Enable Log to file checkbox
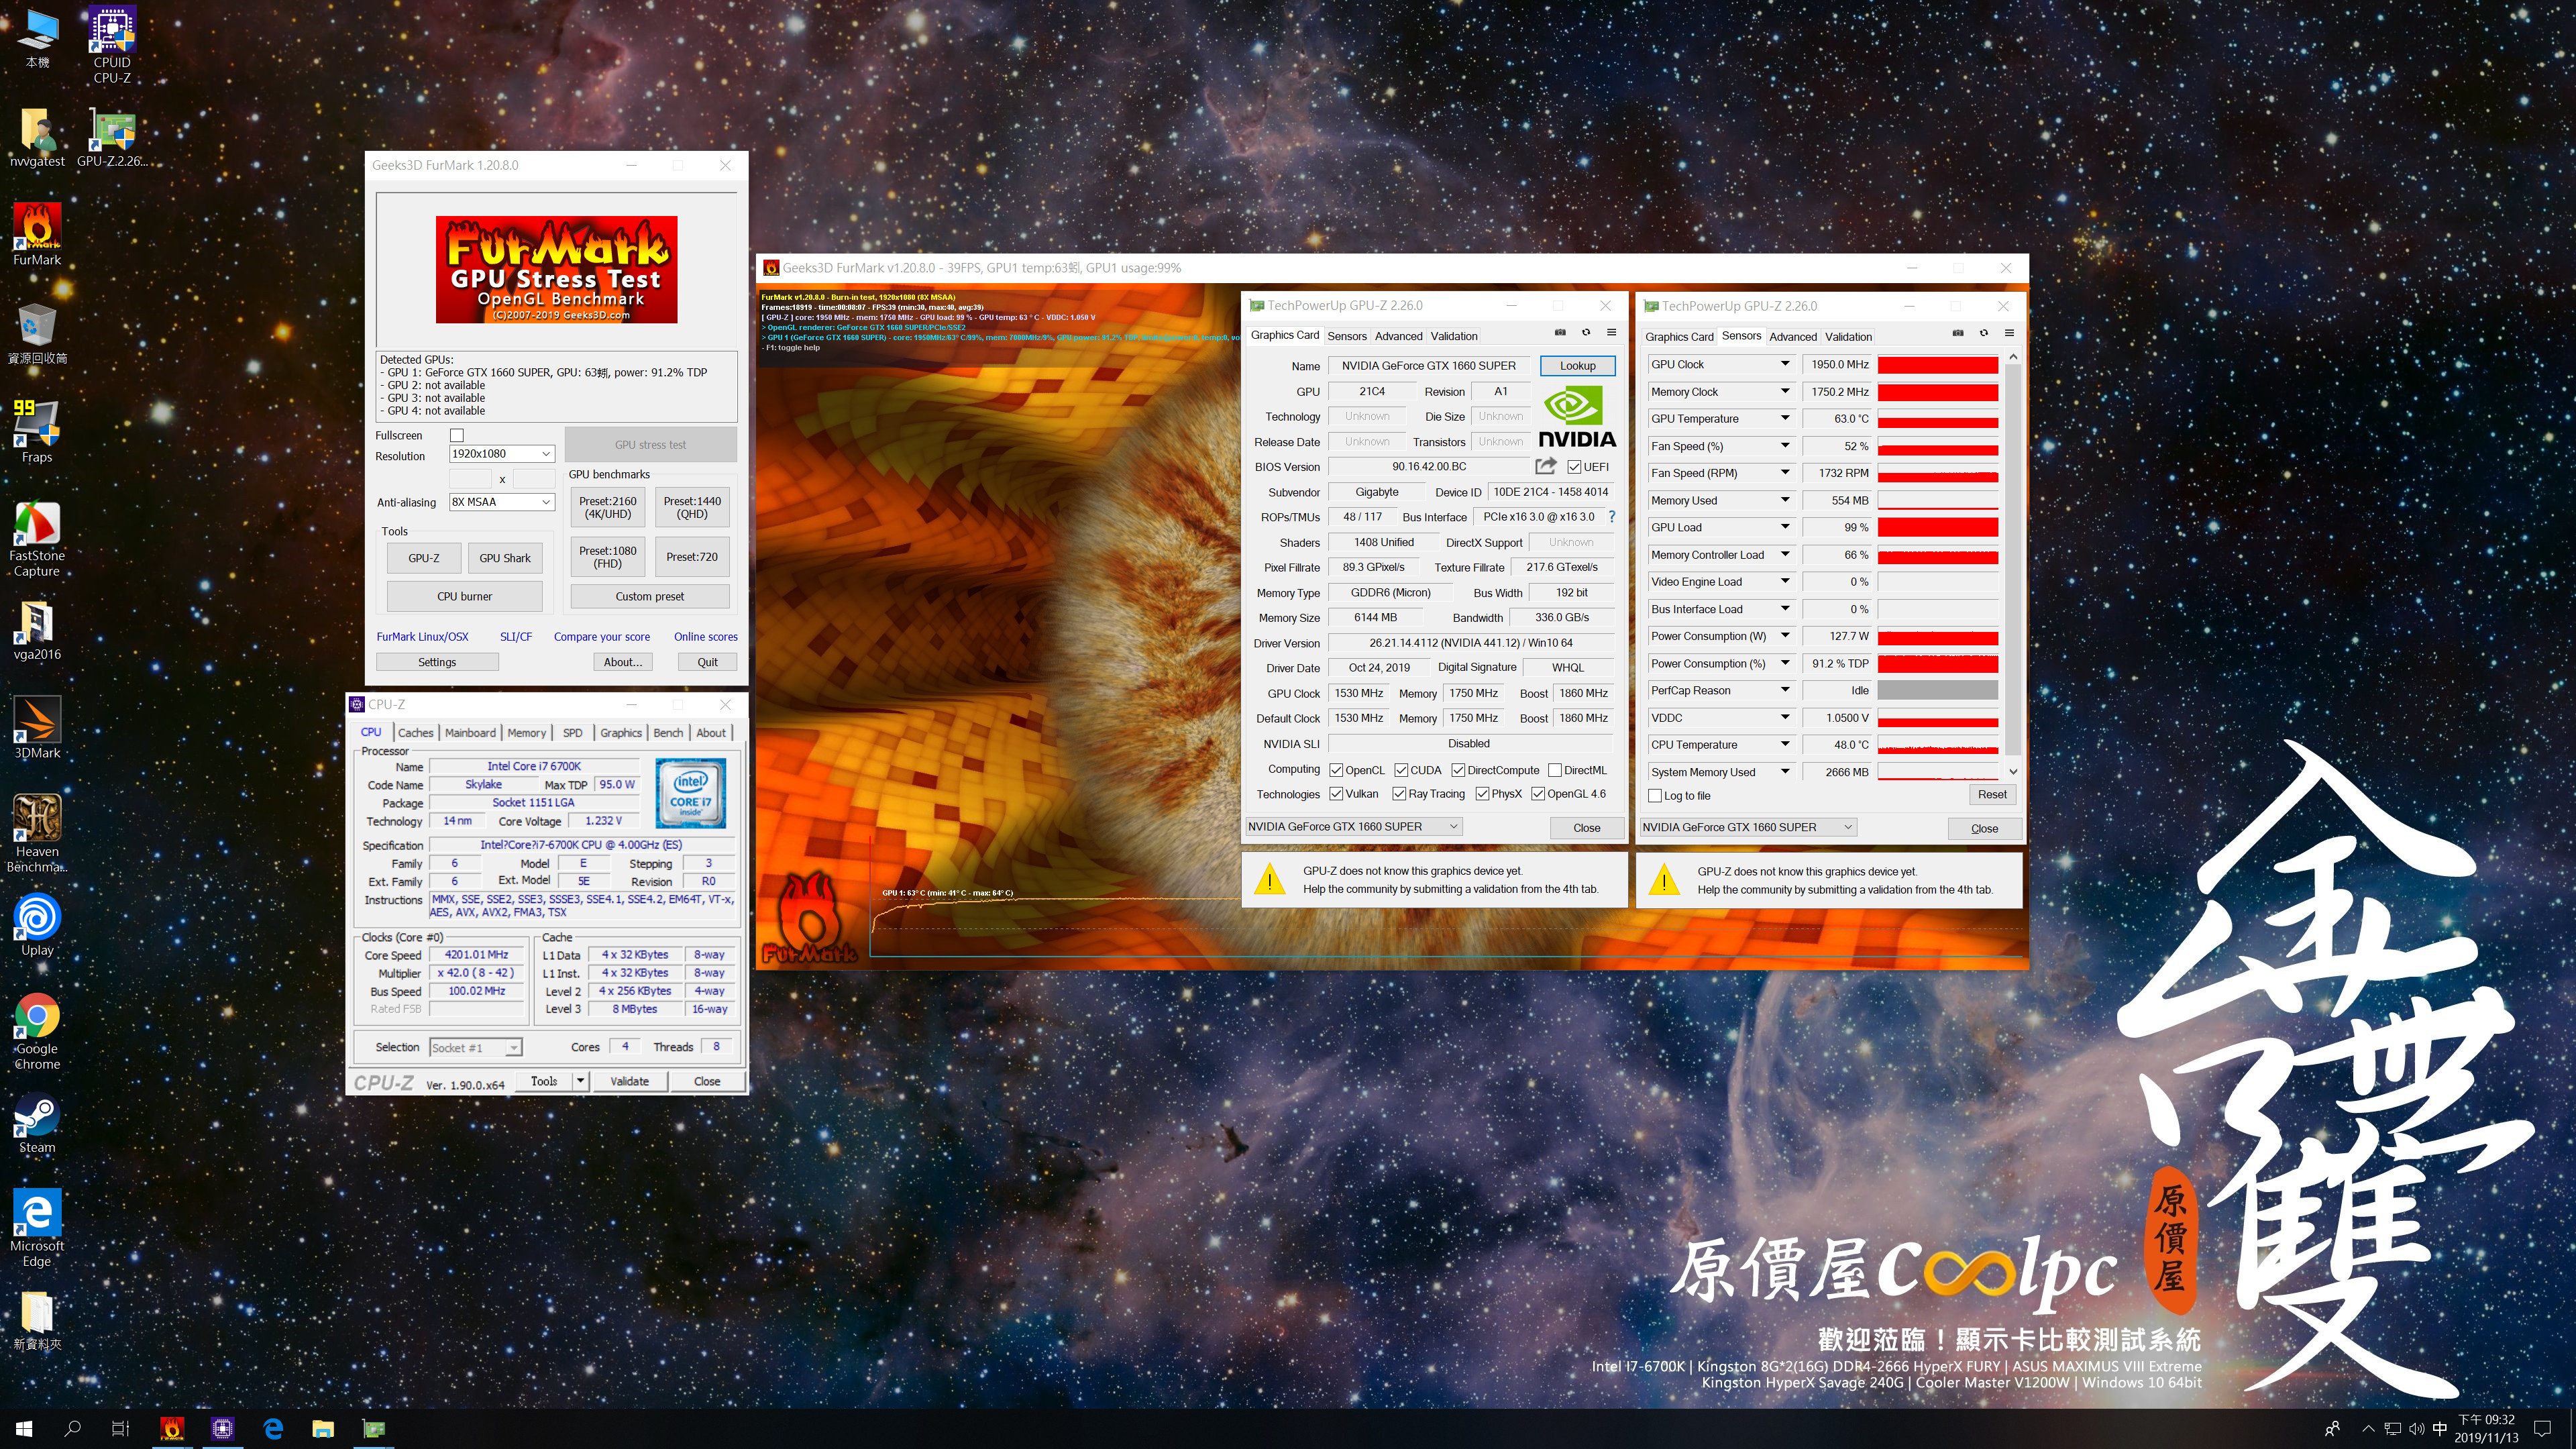Image resolution: width=2576 pixels, height=1449 pixels. [1655, 796]
